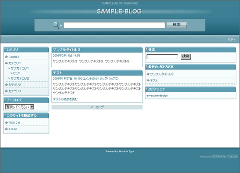
Task: Open サブカテゴリ2 subcategory
Action: 20,78
